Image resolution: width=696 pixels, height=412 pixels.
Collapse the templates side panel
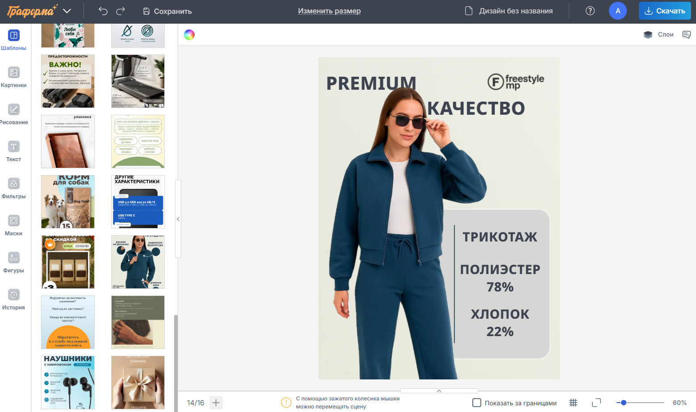click(178, 219)
